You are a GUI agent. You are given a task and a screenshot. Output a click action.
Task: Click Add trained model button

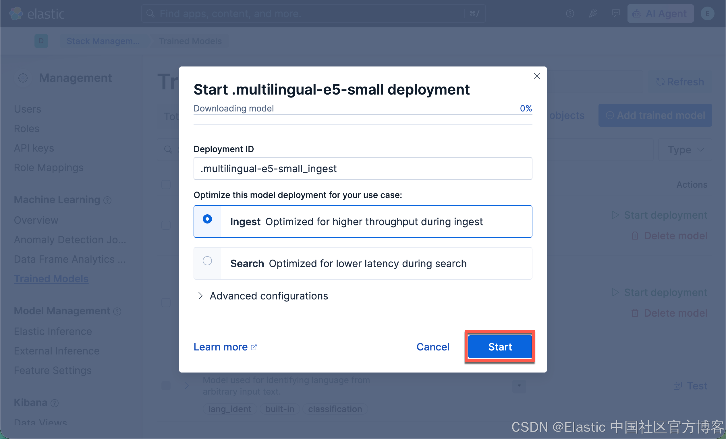pyautogui.click(x=655, y=115)
